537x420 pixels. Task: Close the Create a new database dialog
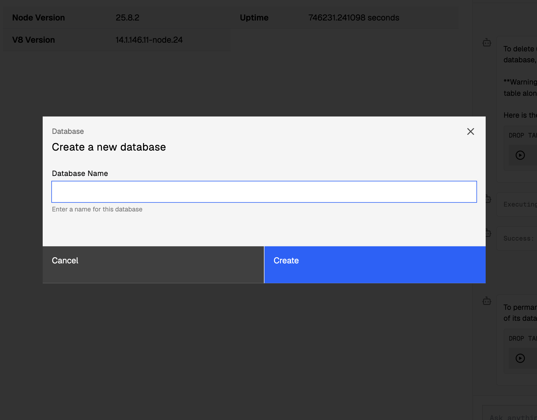[470, 132]
